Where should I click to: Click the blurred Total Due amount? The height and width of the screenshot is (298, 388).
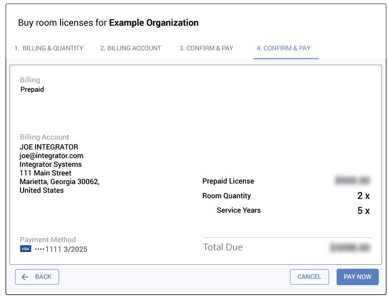[x=350, y=247]
